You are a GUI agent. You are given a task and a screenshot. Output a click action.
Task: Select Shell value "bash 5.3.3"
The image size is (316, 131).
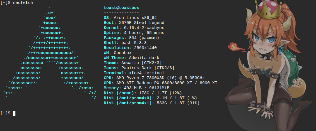coord(134,43)
